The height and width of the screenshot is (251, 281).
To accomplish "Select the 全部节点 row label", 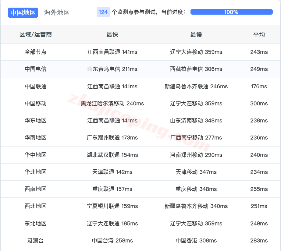I will pos(36,52).
